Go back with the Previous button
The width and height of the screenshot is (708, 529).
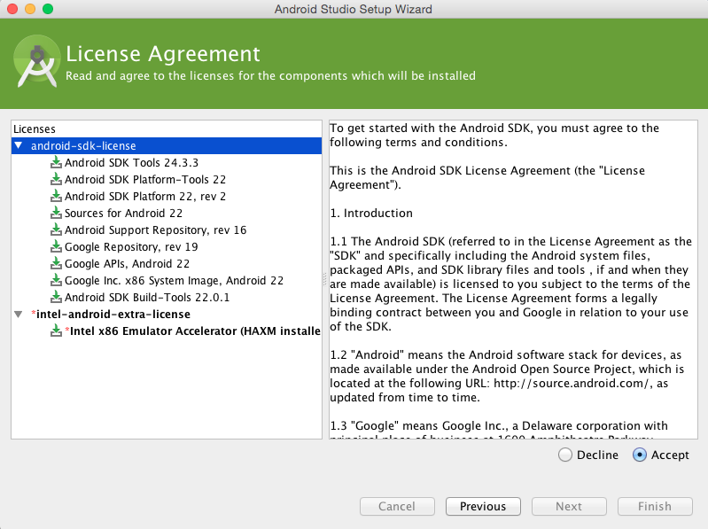(483, 507)
